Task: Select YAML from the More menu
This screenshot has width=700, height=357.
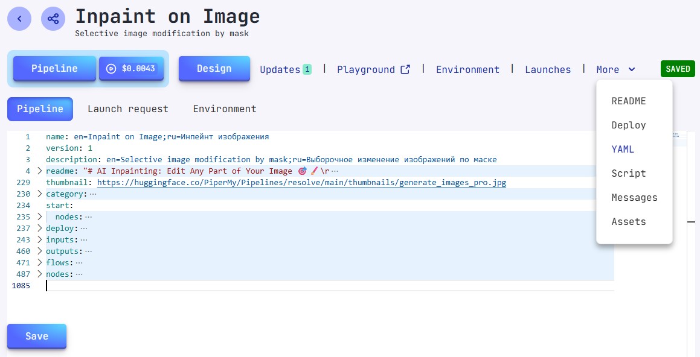Action: (x=623, y=150)
